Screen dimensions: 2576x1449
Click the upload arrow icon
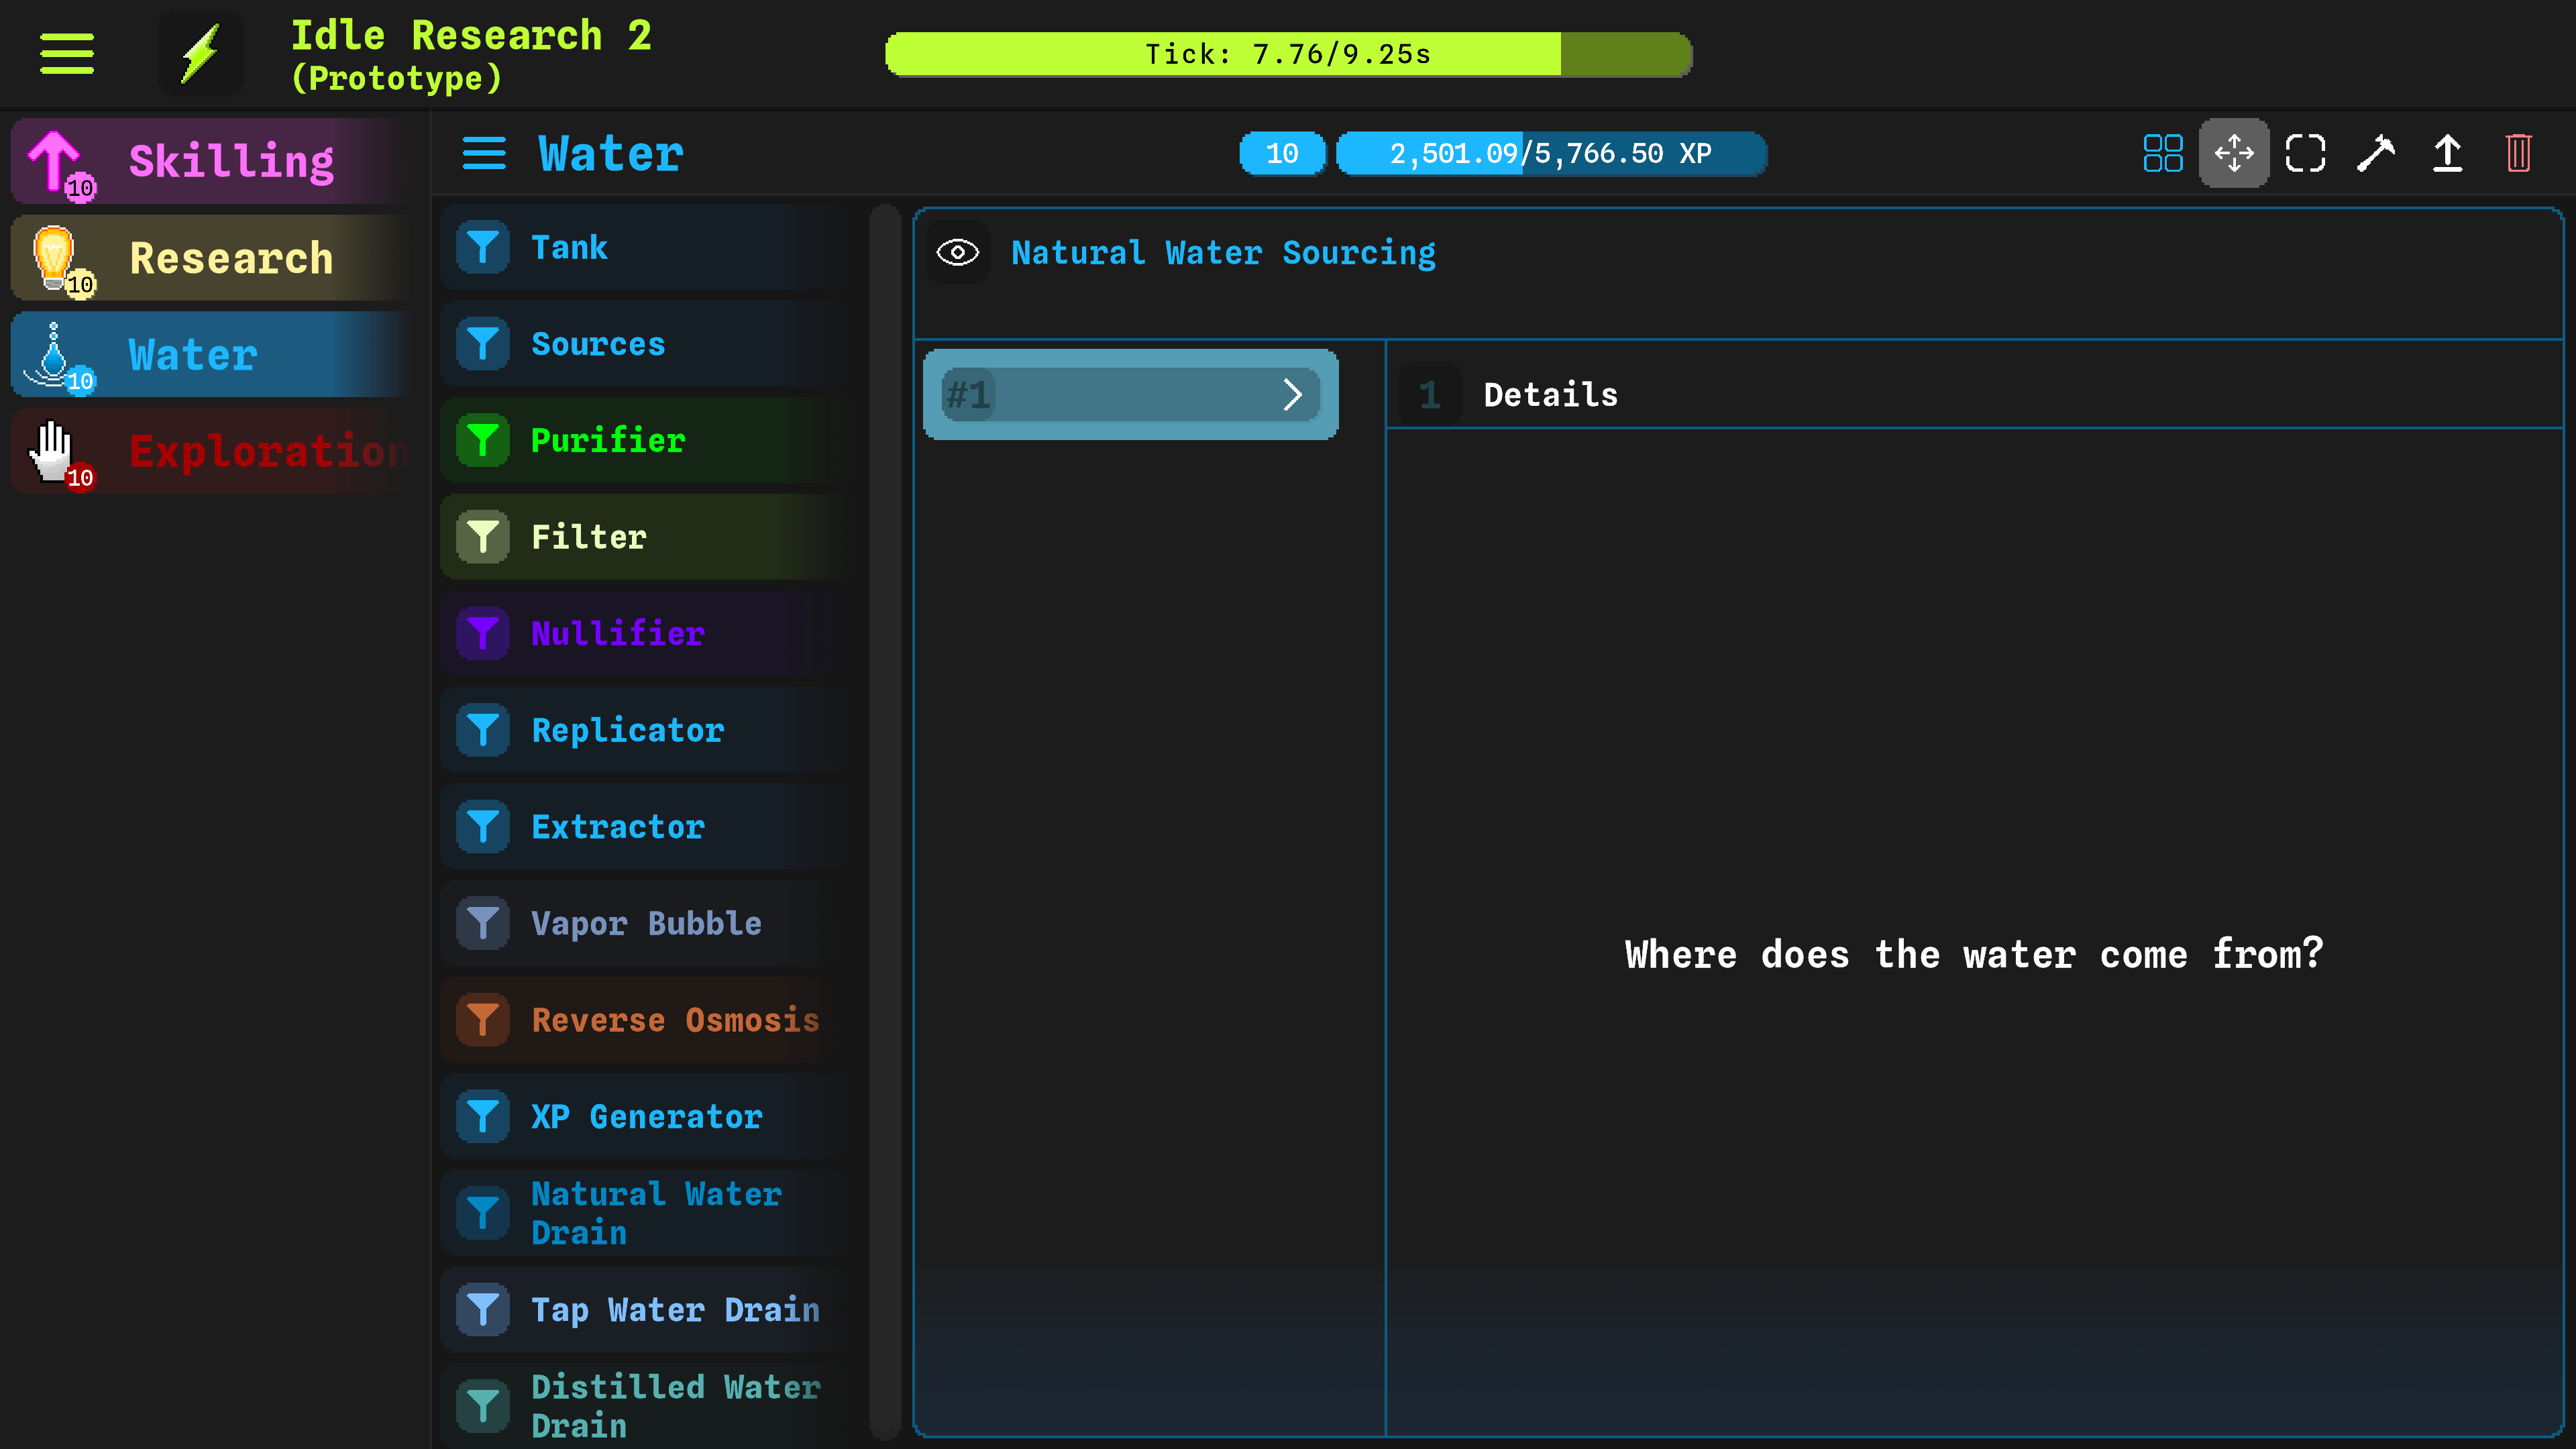click(2447, 154)
